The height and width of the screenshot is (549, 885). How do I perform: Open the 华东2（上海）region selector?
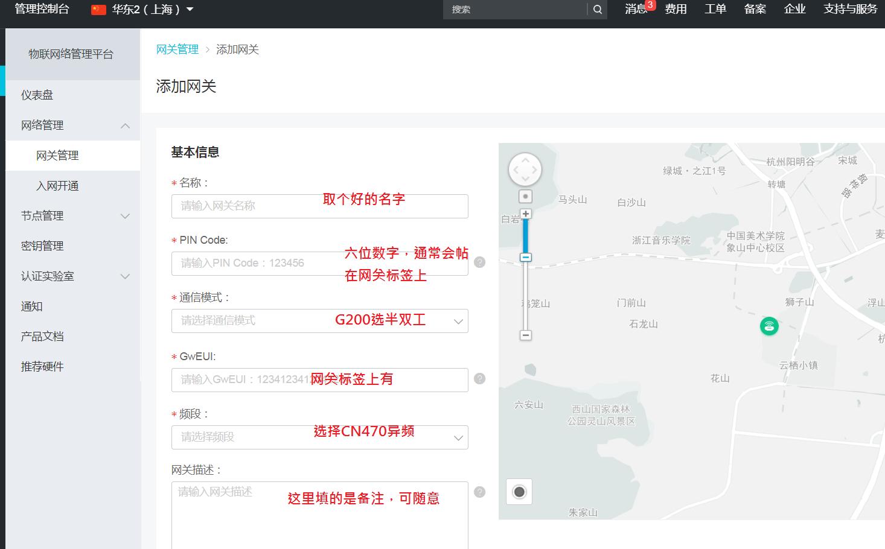[143, 10]
